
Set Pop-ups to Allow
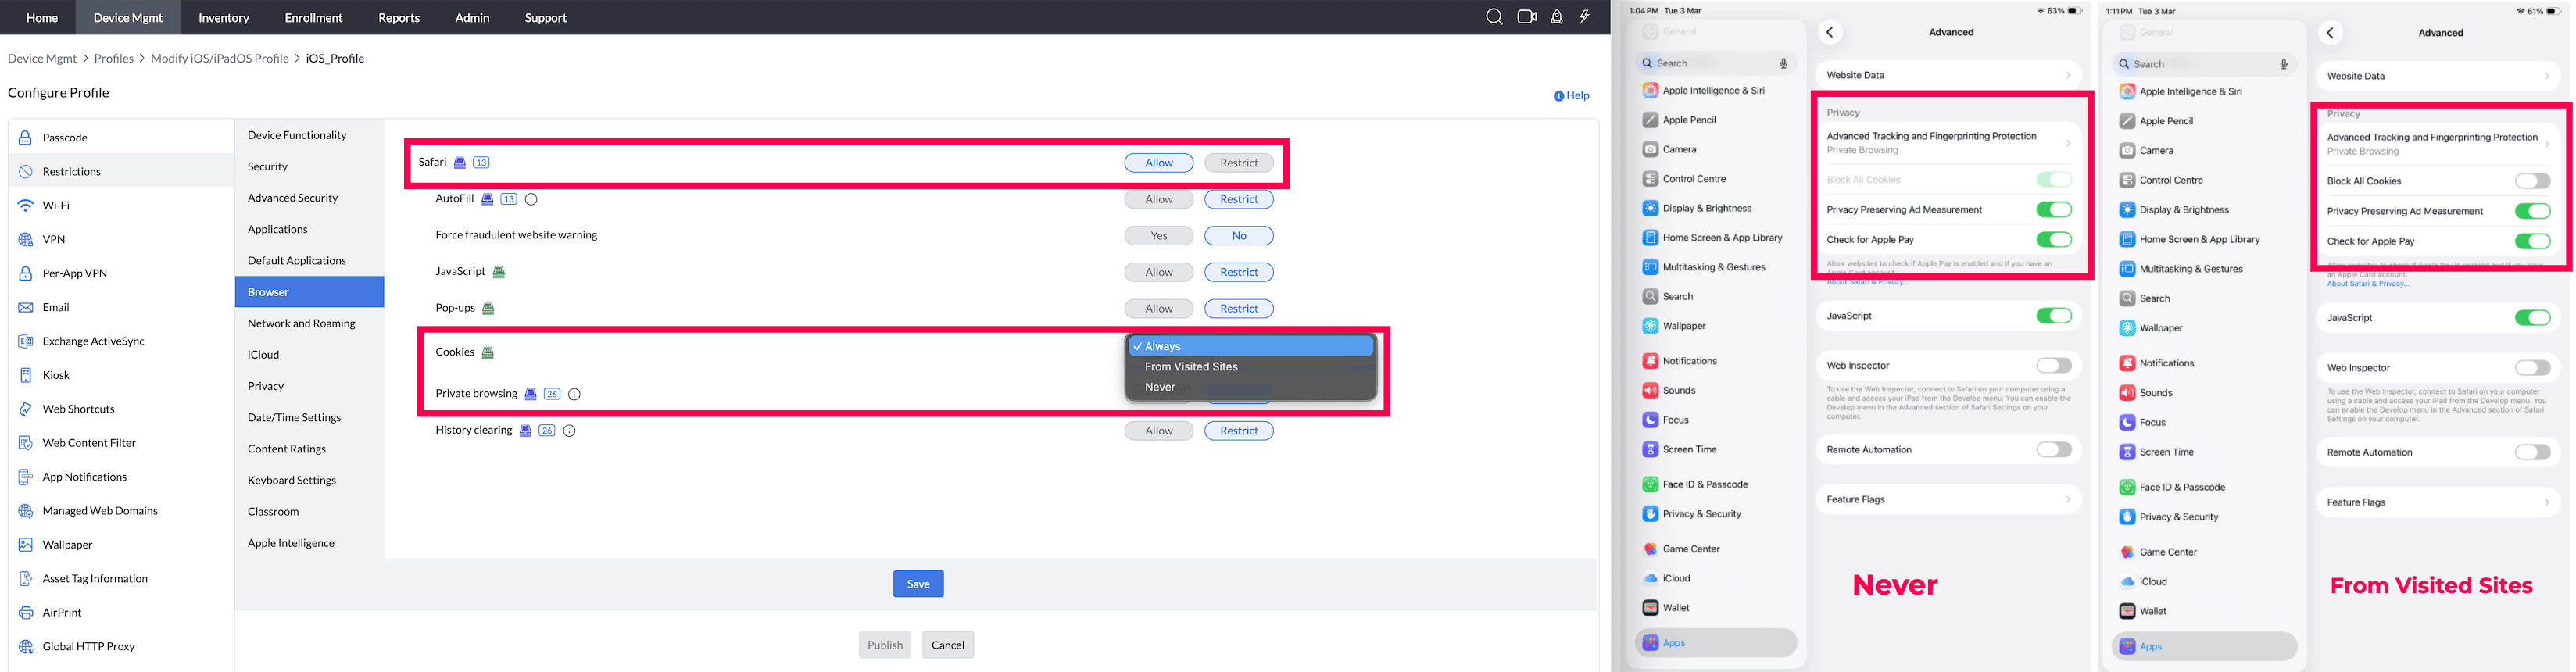point(1159,309)
